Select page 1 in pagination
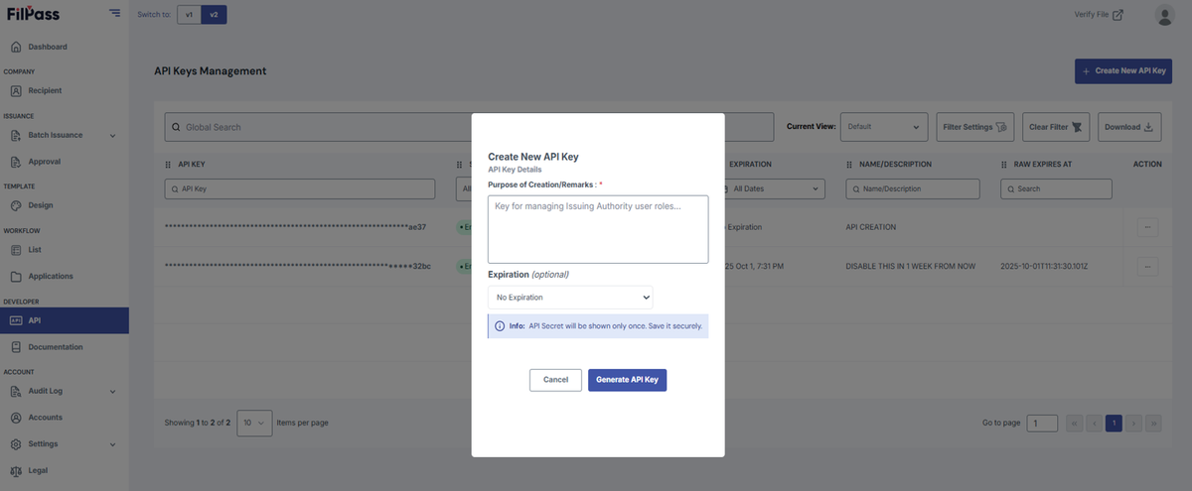The width and height of the screenshot is (1192, 491). [1115, 423]
